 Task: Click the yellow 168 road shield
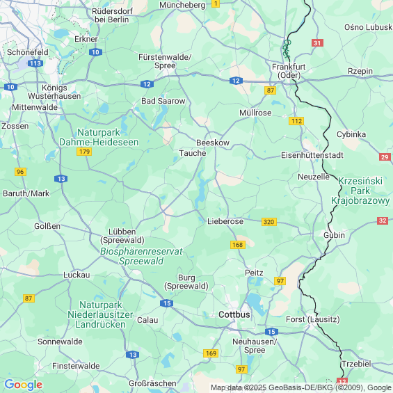point(238,245)
